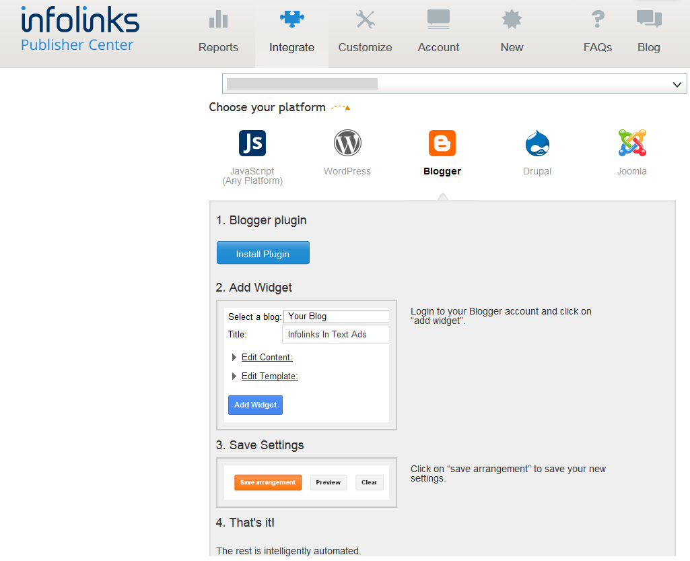Click the JavaScript (Any Platform) label
Viewport: 690px width, 561px height.
252,176
